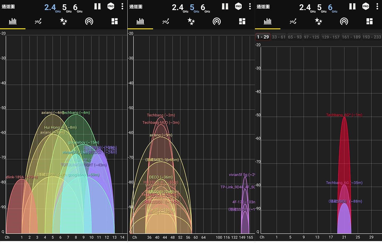Viewport: 382px width, 243px height.
Task: Tap the PRO badge in the middle panel
Action: click(238, 7)
